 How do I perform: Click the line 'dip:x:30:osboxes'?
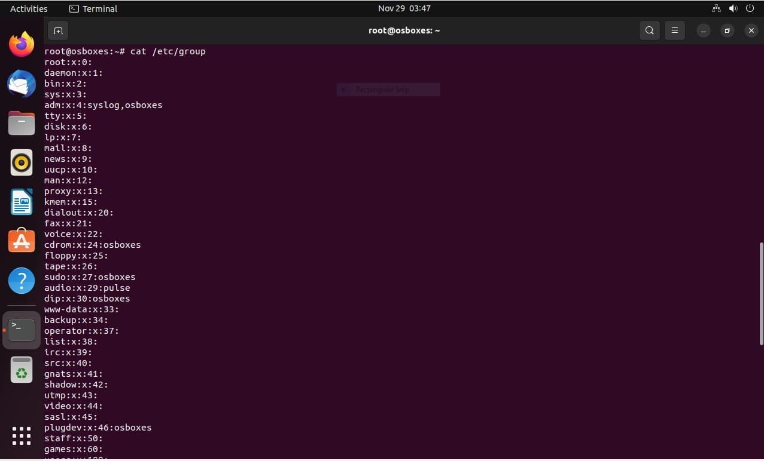tap(87, 299)
